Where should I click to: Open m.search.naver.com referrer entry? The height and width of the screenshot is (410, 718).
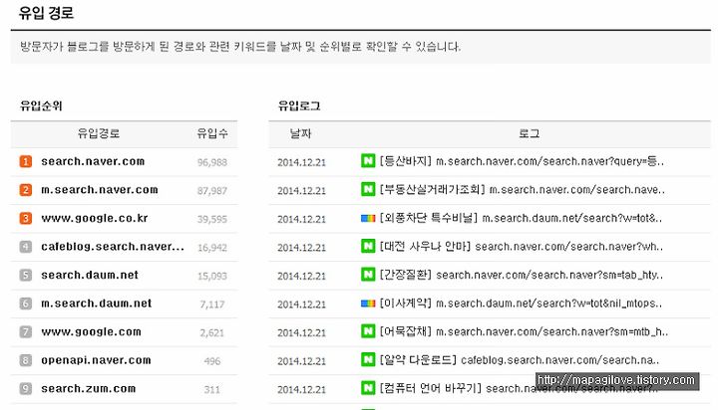point(100,190)
